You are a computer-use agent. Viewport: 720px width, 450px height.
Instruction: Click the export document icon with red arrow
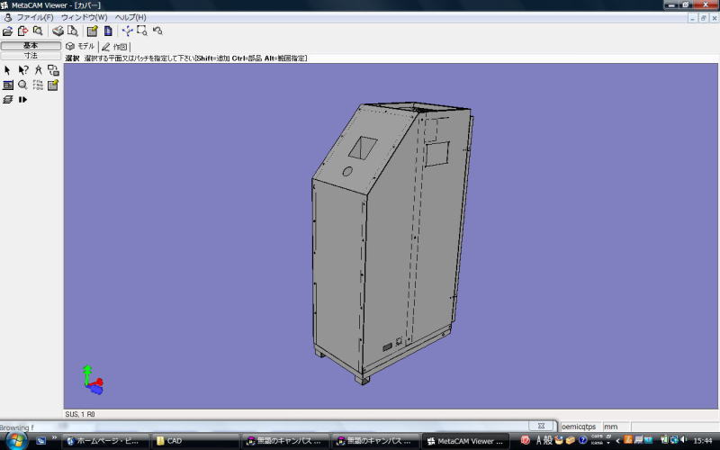click(x=22, y=31)
